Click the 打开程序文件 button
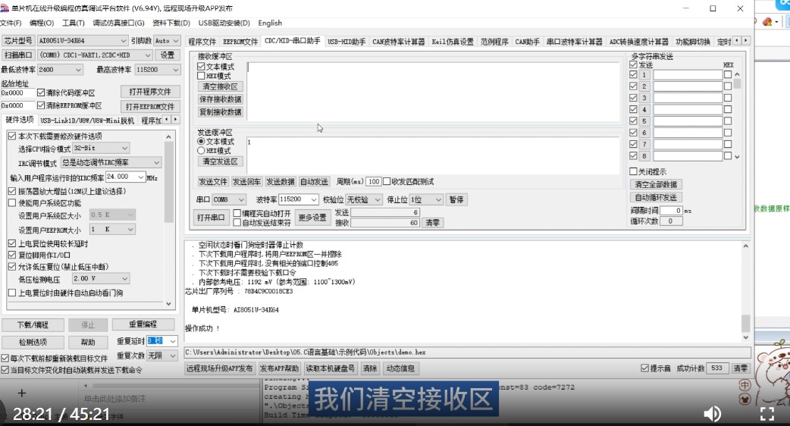Image resolution: width=790 pixels, height=426 pixels. (x=150, y=92)
